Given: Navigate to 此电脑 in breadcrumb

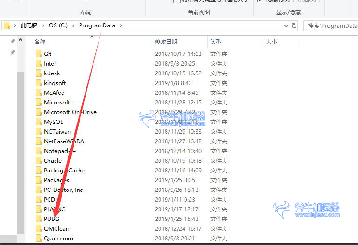Looking at the screenshot, I should 29,25.
